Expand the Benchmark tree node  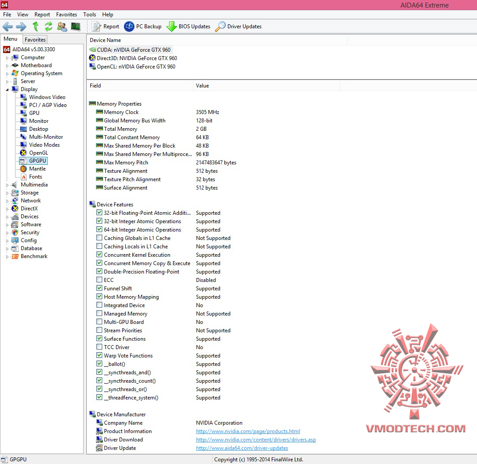pyautogui.click(x=7, y=256)
